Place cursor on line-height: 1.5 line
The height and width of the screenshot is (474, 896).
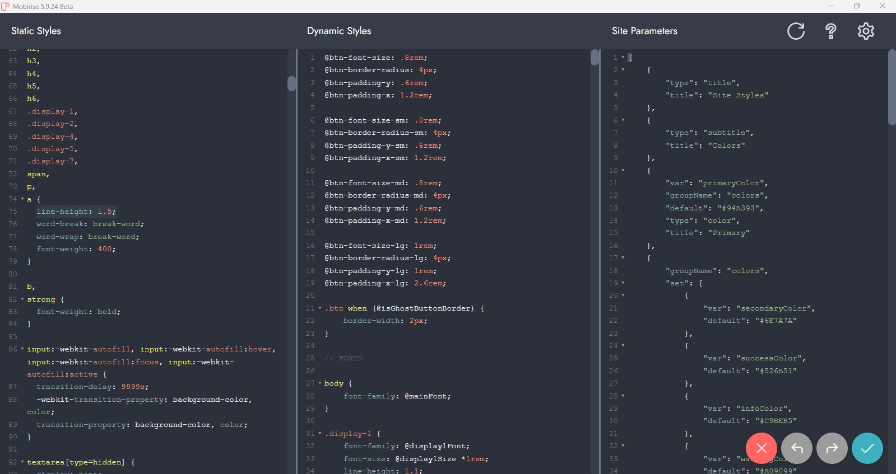(x=76, y=212)
